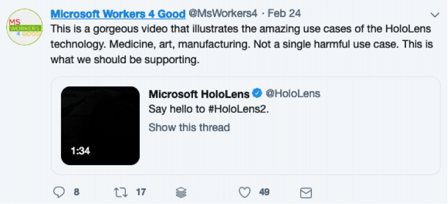This screenshot has height=204, width=448.
Task: Click the quoted text 'Say hello to #HoloLens2.'
Action: pos(209,110)
